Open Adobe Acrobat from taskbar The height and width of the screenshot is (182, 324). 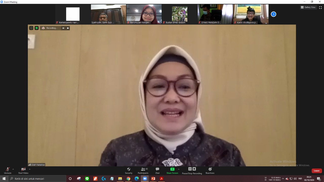click(x=161, y=179)
